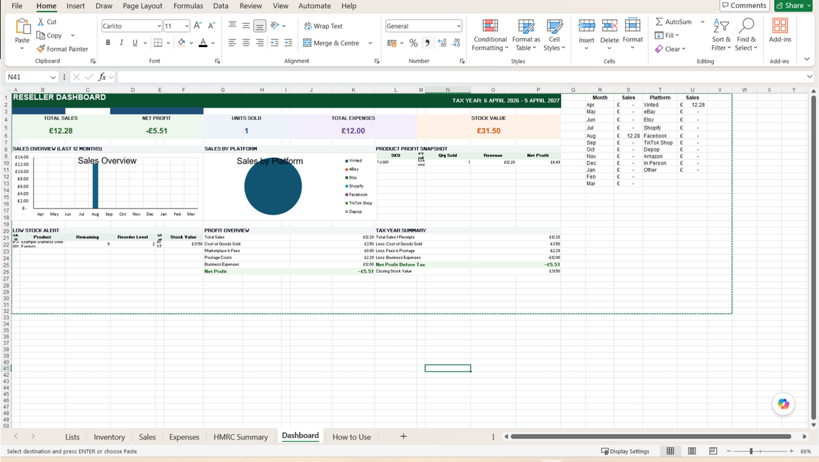
Task: Select middle align in Alignment group
Action: click(246, 26)
